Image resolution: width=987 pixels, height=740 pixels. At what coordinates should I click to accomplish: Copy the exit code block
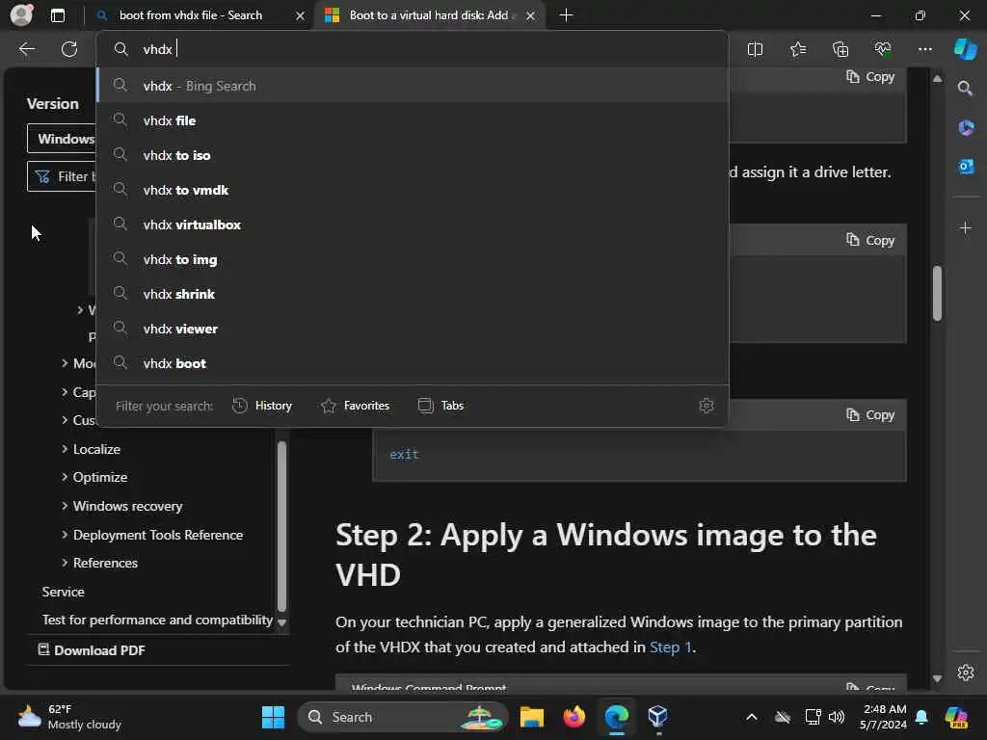pyautogui.click(x=870, y=414)
